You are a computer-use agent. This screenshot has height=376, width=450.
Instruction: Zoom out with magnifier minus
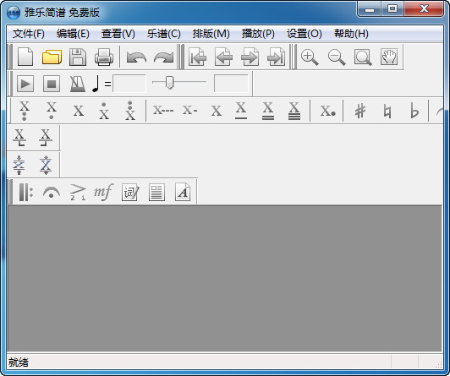tap(337, 57)
